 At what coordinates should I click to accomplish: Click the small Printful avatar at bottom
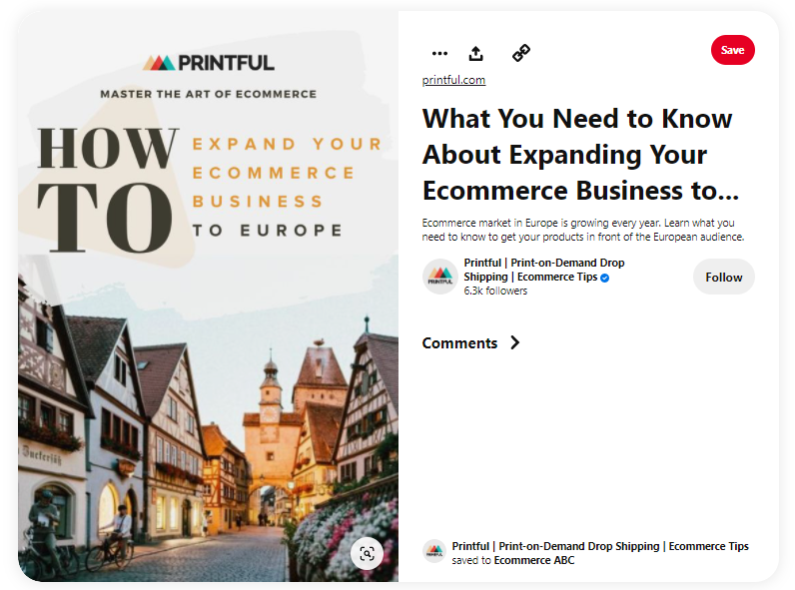[x=433, y=551]
